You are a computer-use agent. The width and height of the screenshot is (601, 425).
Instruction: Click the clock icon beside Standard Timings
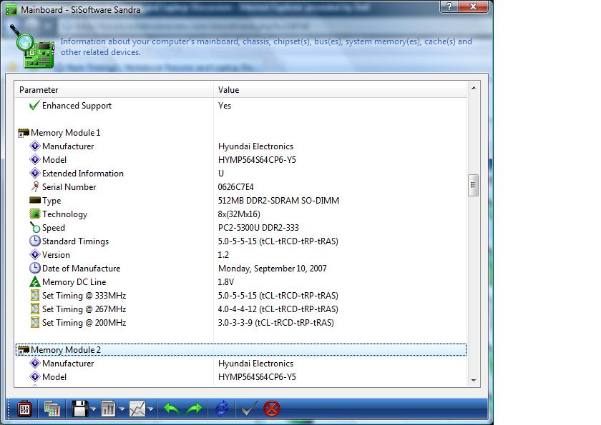(35, 241)
